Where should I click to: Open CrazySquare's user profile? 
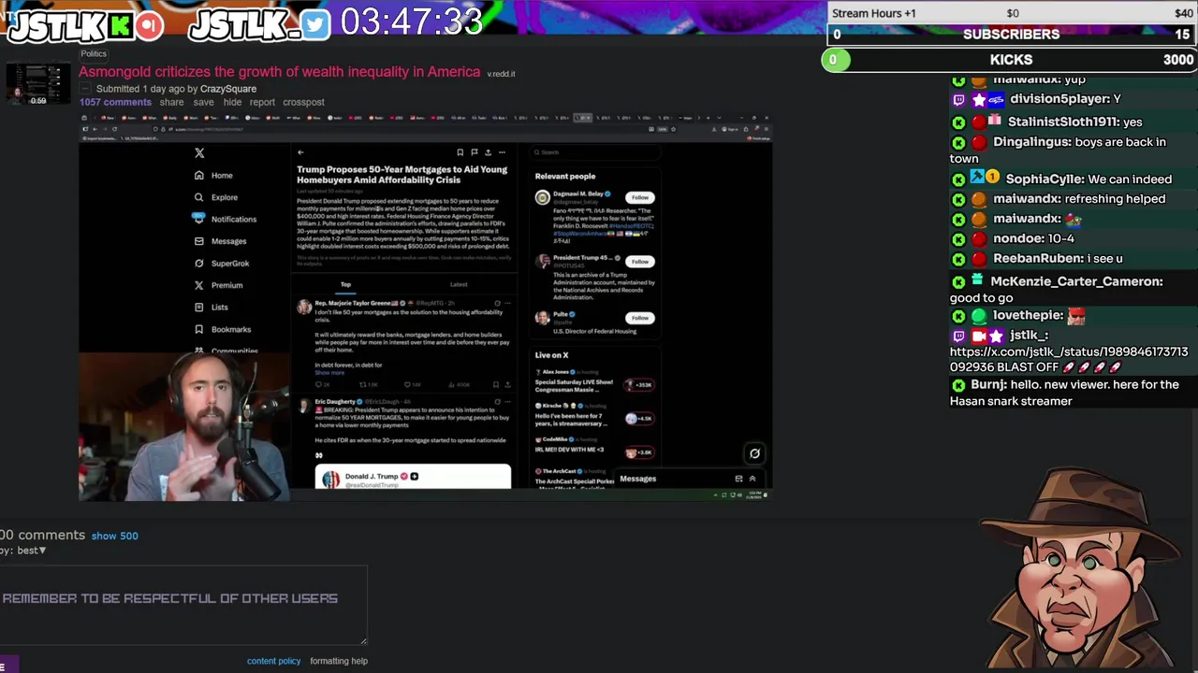point(227,89)
